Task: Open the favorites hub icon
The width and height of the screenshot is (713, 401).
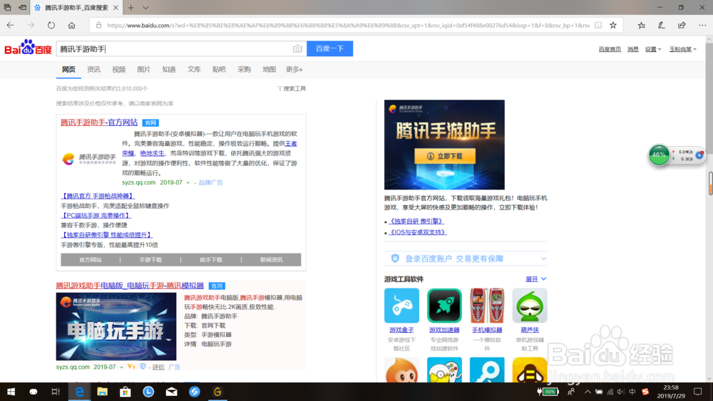Action: click(641, 26)
